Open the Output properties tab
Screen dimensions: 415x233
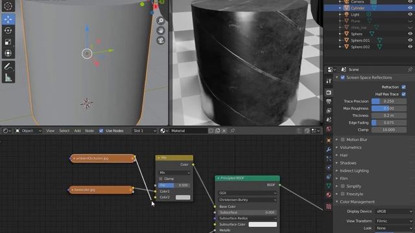(x=329, y=102)
